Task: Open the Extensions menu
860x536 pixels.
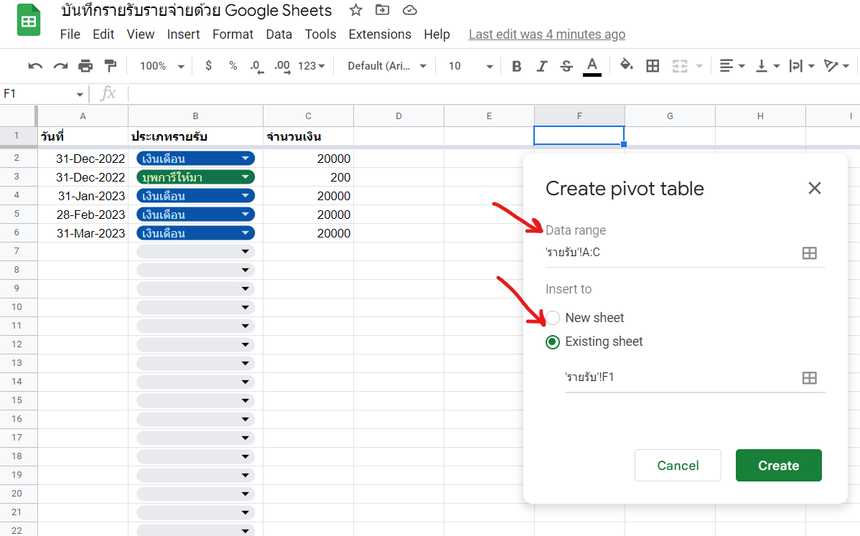Action: 380,34
